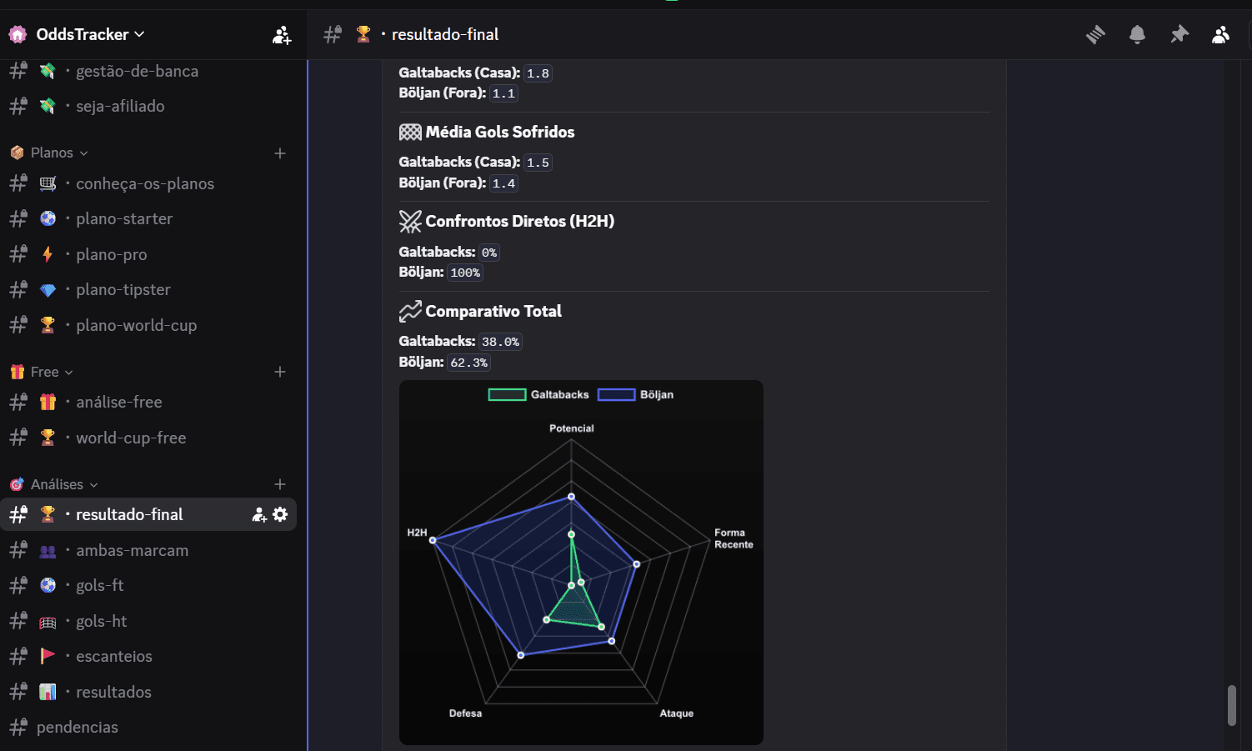Open the resultados channel
This screenshot has height=751, width=1252.
pyautogui.click(x=150, y=692)
